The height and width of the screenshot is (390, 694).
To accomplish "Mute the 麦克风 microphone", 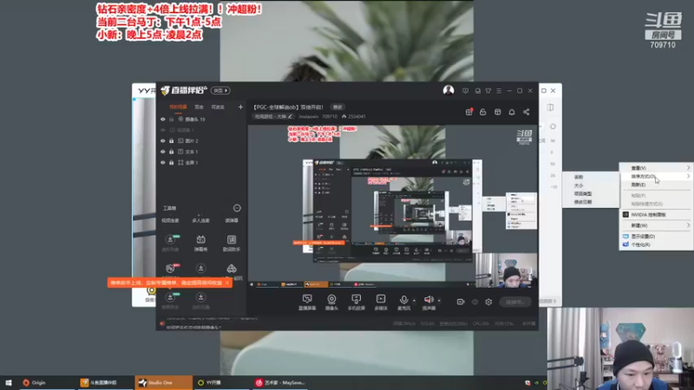I will click(x=403, y=300).
